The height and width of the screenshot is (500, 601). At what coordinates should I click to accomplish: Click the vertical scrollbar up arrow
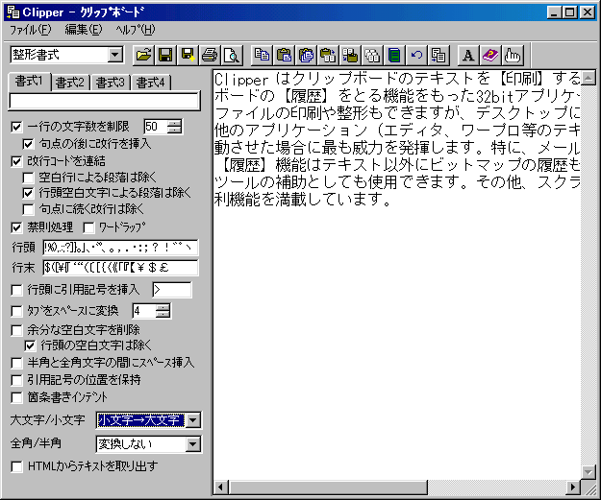pos(588,78)
